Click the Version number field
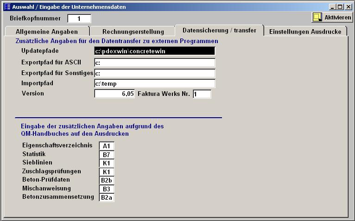 114,94
